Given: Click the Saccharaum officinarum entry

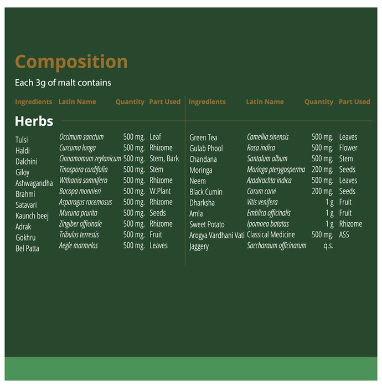Looking at the screenshot, I should click(276, 246).
